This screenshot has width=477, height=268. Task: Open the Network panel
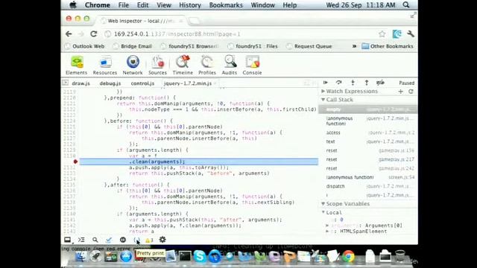pos(133,65)
